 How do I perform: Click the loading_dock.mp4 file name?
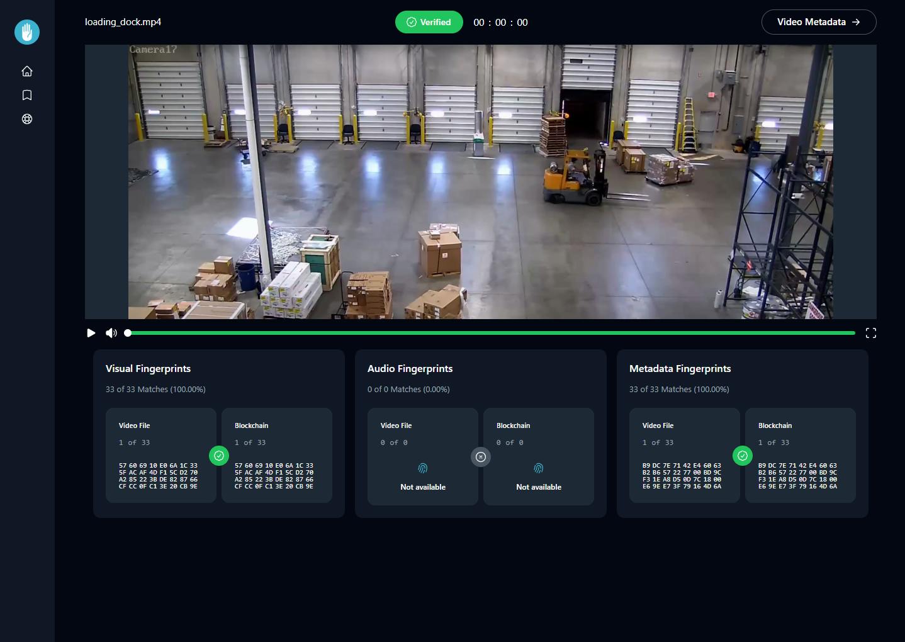(123, 22)
